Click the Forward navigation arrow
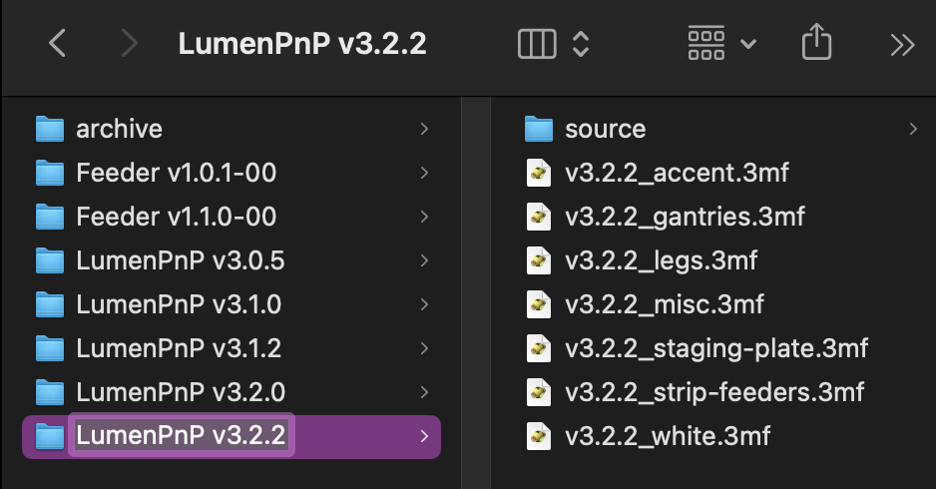This screenshot has width=936, height=489. point(129,44)
